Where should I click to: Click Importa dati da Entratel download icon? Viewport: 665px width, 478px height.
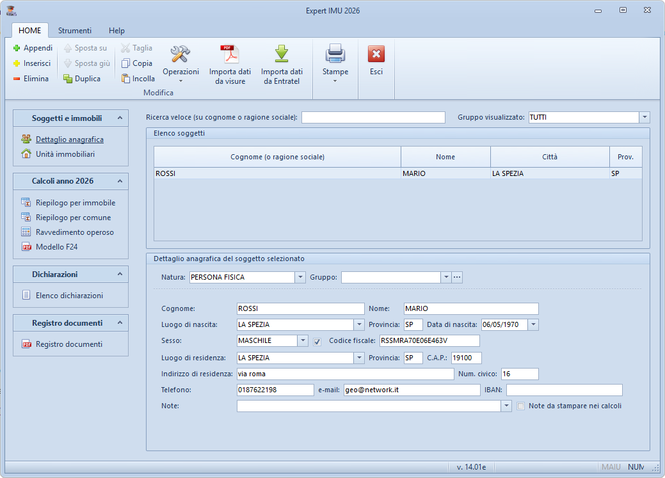coord(282,54)
